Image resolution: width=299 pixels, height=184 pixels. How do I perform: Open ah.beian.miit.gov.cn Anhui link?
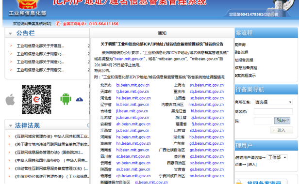(x=133, y=124)
